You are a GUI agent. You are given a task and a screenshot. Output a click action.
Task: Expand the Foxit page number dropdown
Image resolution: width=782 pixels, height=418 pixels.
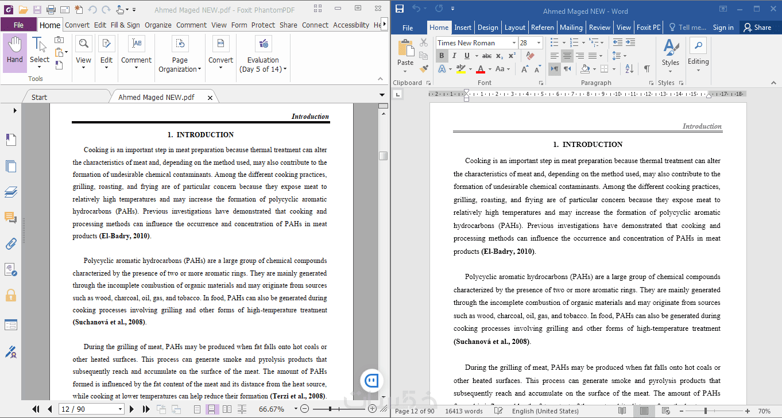click(120, 409)
